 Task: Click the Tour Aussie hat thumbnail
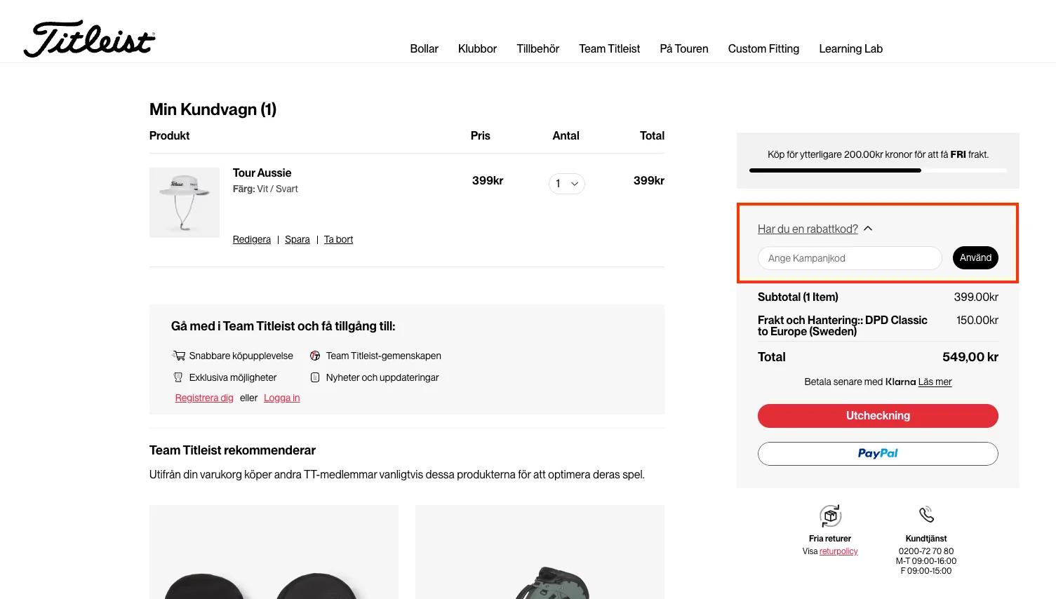[184, 202]
